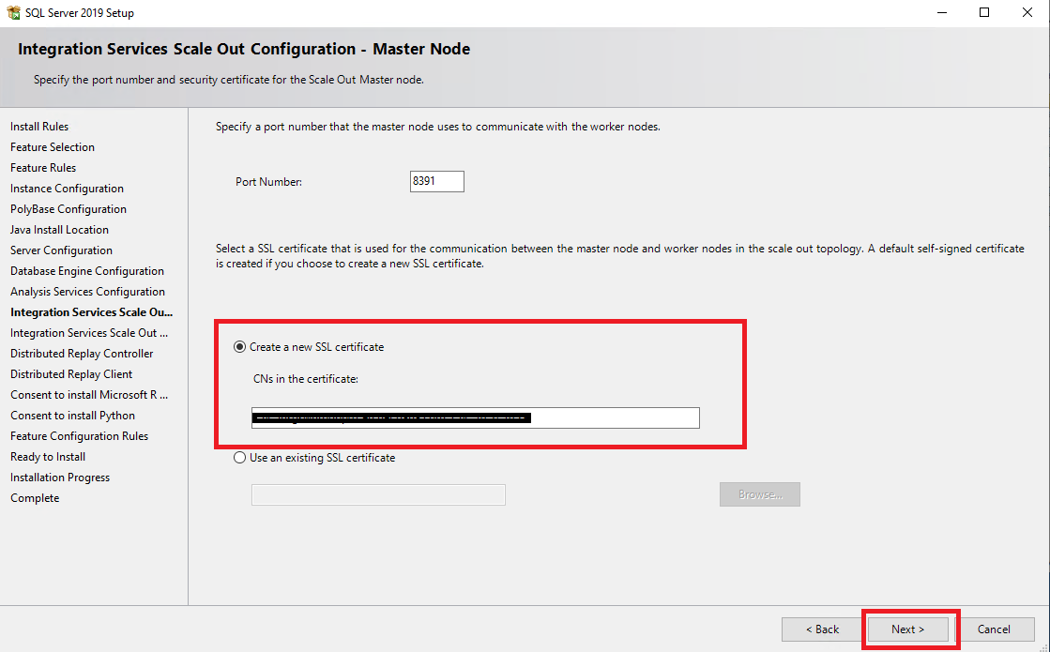Viewport: 1050px width, 652px height.
Task: Click the master node port instruction text
Action: click(x=438, y=127)
